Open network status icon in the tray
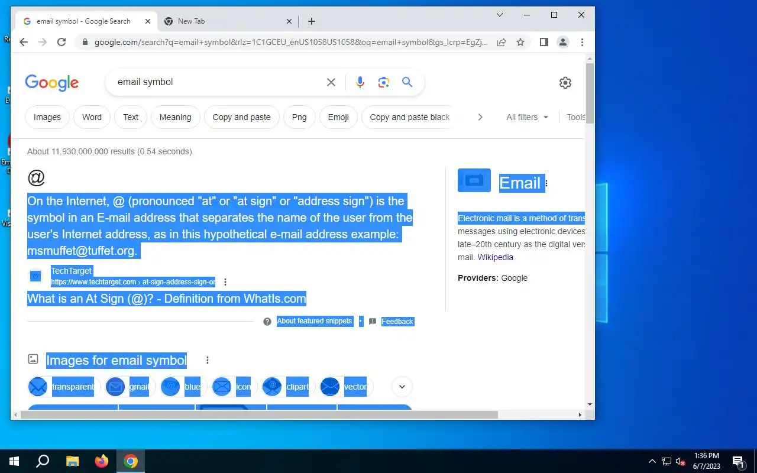This screenshot has width=757, height=473. (667, 461)
